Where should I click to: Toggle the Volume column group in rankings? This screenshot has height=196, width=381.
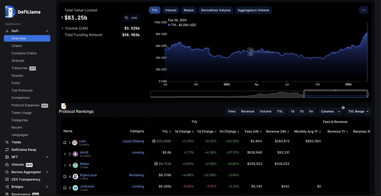click(266, 111)
